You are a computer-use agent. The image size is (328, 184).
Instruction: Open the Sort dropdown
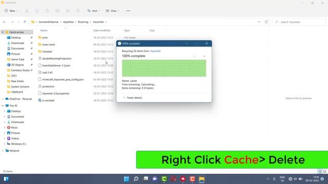click(x=93, y=11)
